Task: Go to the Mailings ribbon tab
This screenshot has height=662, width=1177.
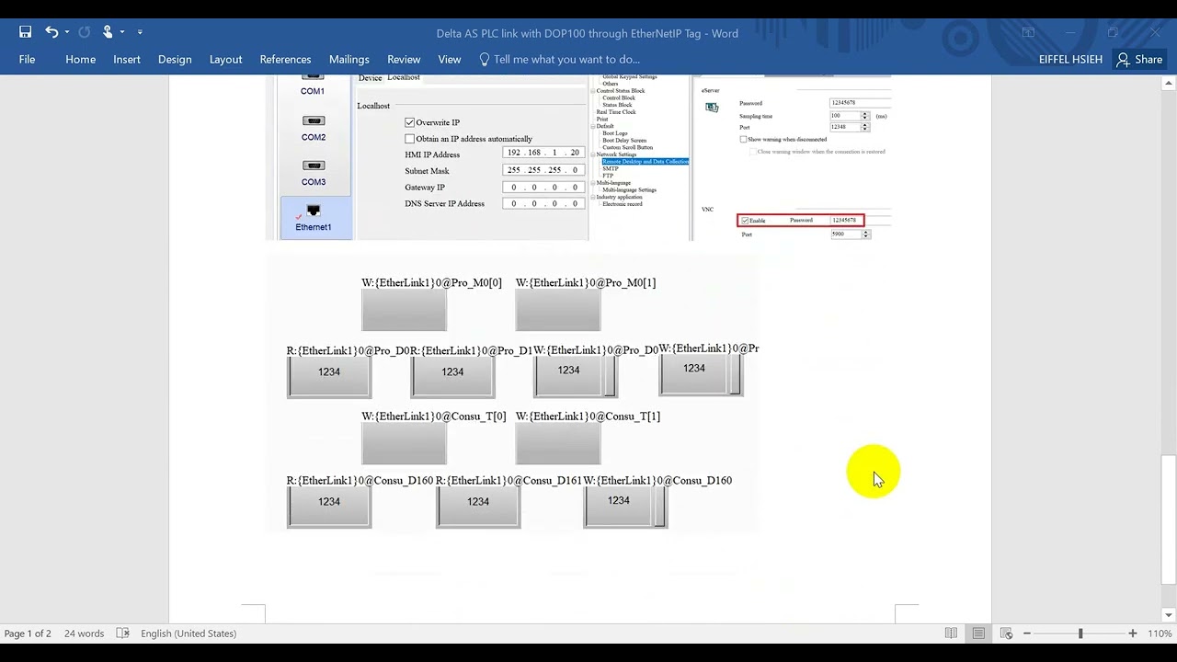Action: pyautogui.click(x=349, y=59)
